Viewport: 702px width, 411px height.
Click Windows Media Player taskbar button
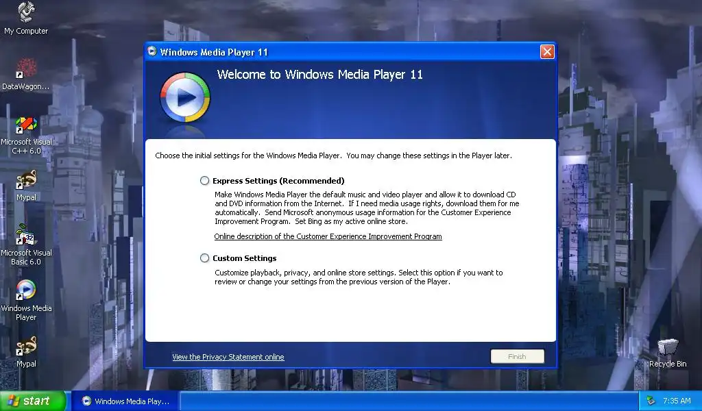click(126, 401)
